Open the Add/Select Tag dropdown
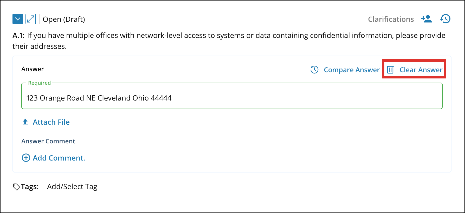Viewport: 465px width, 213px height. pos(72,187)
